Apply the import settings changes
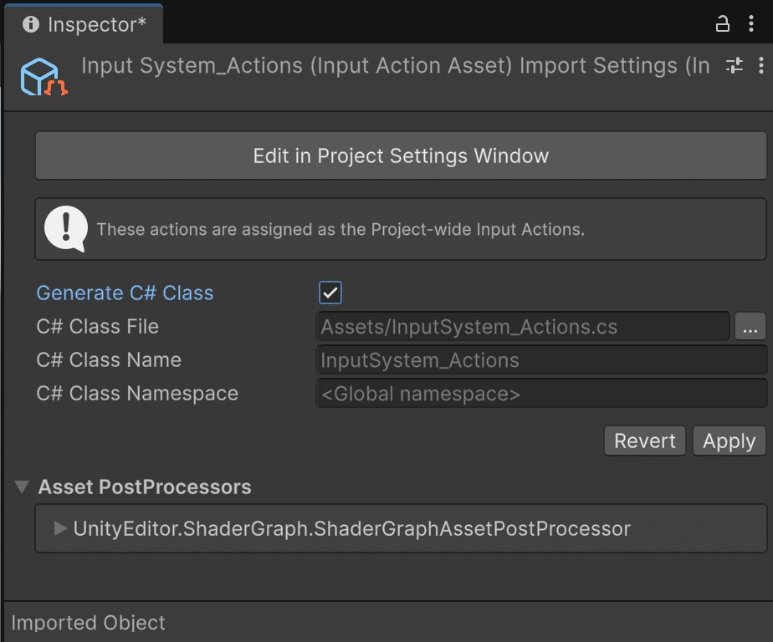The image size is (773, 642). coord(729,441)
